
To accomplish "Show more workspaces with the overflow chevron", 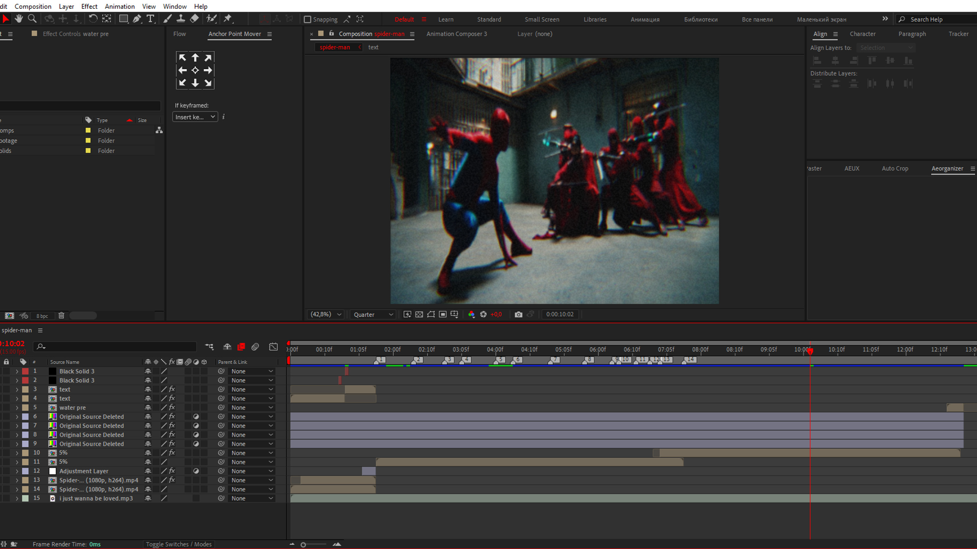I will tap(885, 19).
